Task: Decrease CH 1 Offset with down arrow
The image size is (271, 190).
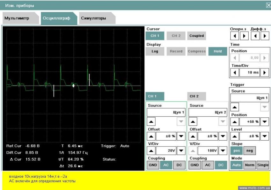Action: click(x=181, y=136)
